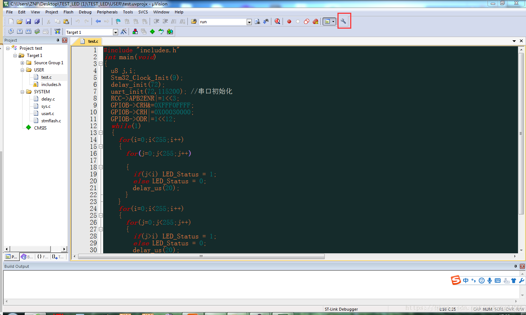Click the editor horizontal scrollbar thumb
526x315 pixels.
point(201,256)
